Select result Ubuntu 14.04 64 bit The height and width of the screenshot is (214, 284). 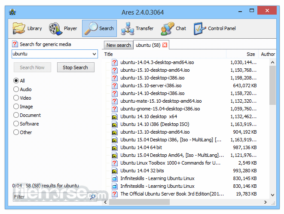pyautogui.click(x=141, y=147)
